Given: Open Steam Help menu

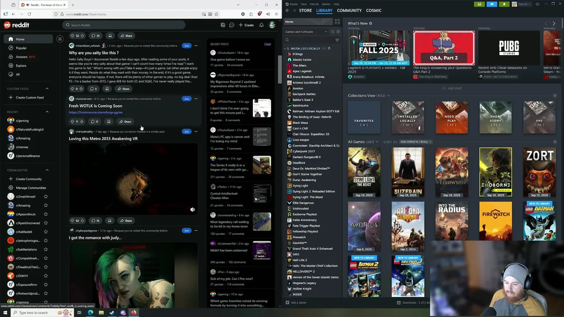Looking at the screenshot, I should click(x=336, y=4).
